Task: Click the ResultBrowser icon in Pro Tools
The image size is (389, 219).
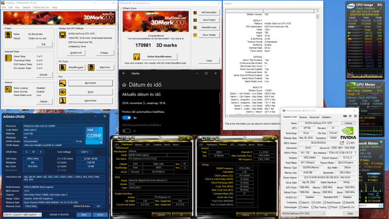Action: (x=63, y=67)
